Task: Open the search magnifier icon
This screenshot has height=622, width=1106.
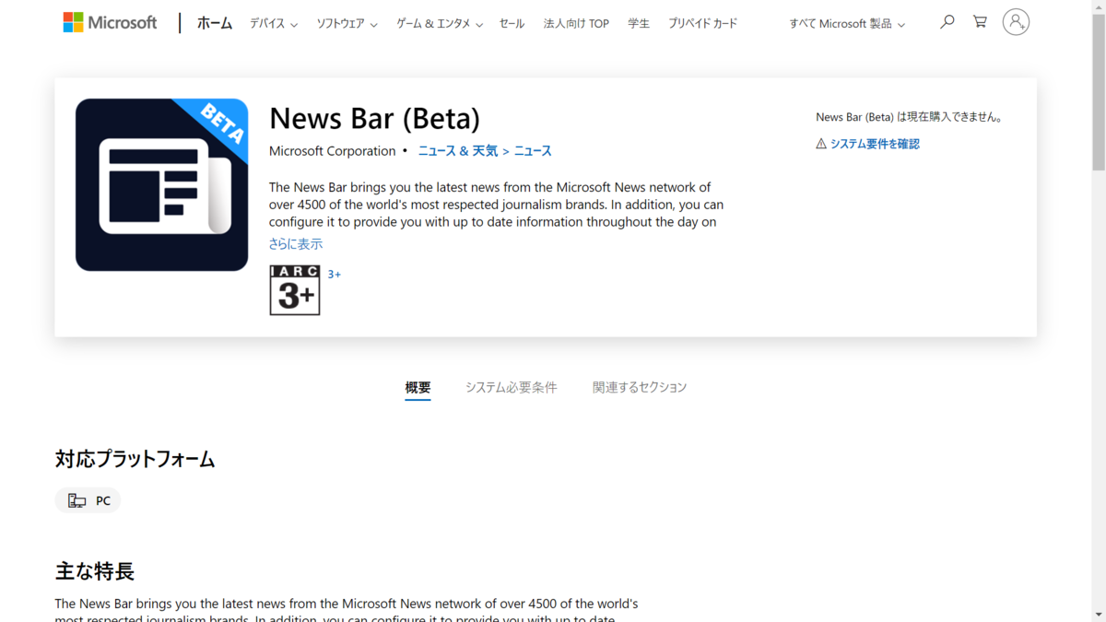Action: [947, 22]
